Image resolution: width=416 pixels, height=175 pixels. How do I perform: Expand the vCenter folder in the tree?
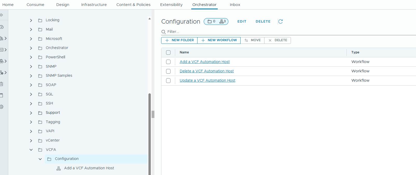tap(31, 141)
